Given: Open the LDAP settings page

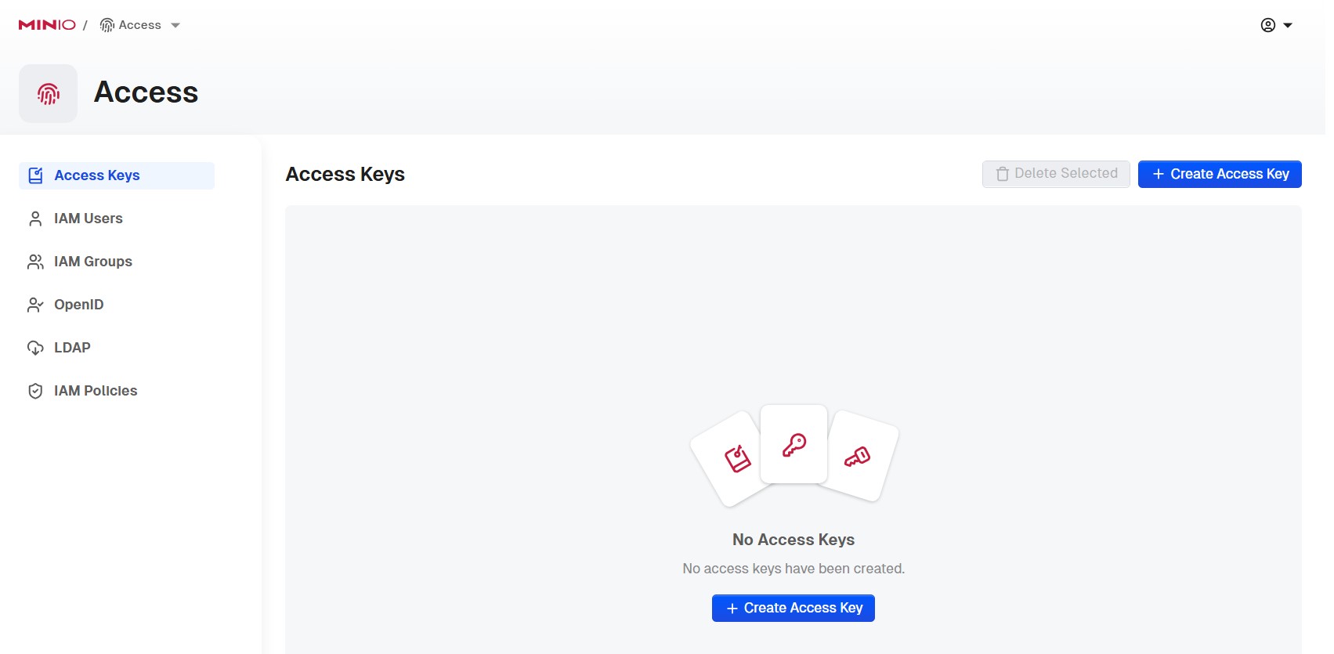Looking at the screenshot, I should [72, 348].
